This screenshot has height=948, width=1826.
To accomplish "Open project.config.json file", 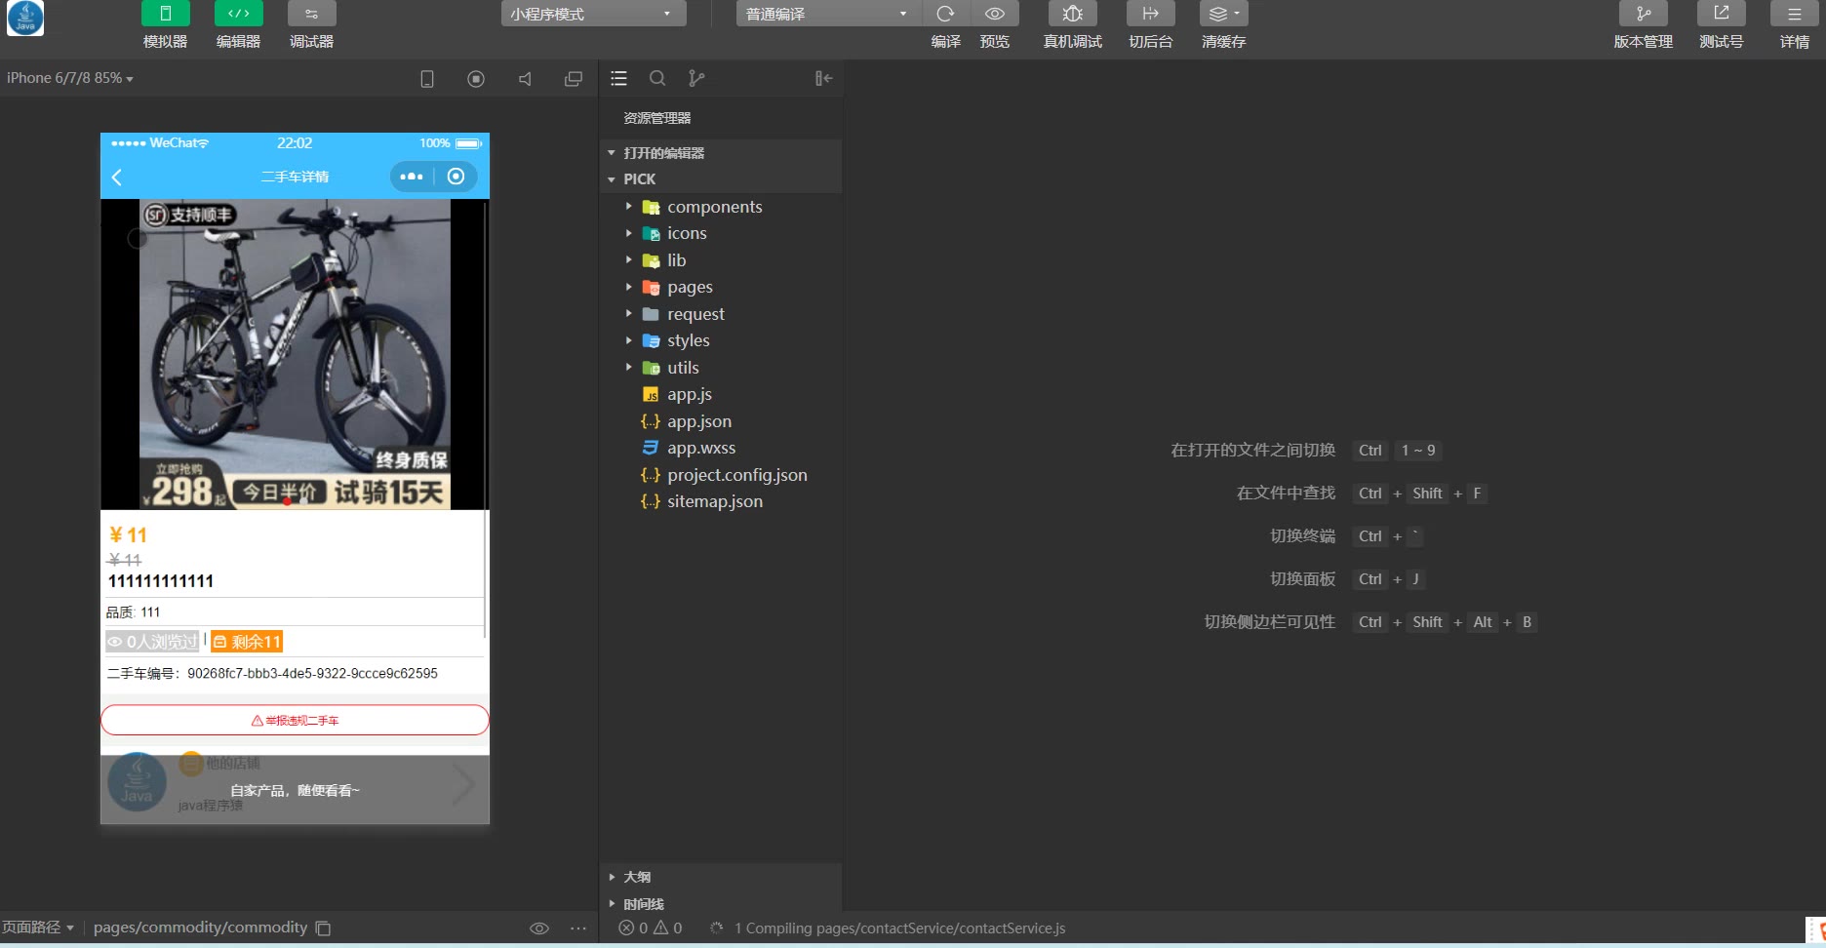I will click(721, 475).
